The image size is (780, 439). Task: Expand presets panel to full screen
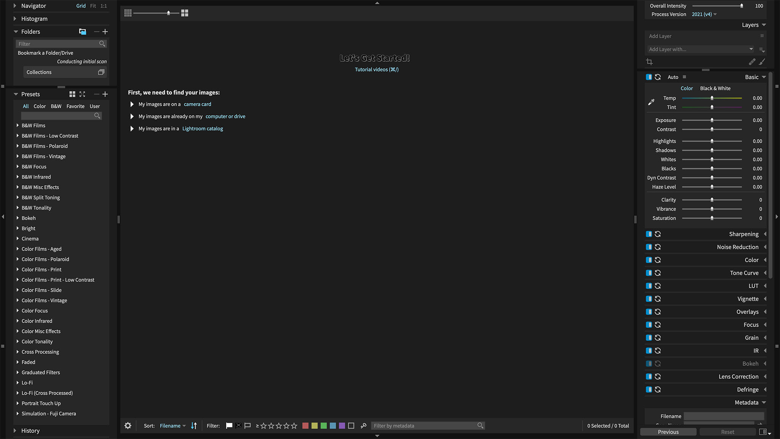point(82,94)
